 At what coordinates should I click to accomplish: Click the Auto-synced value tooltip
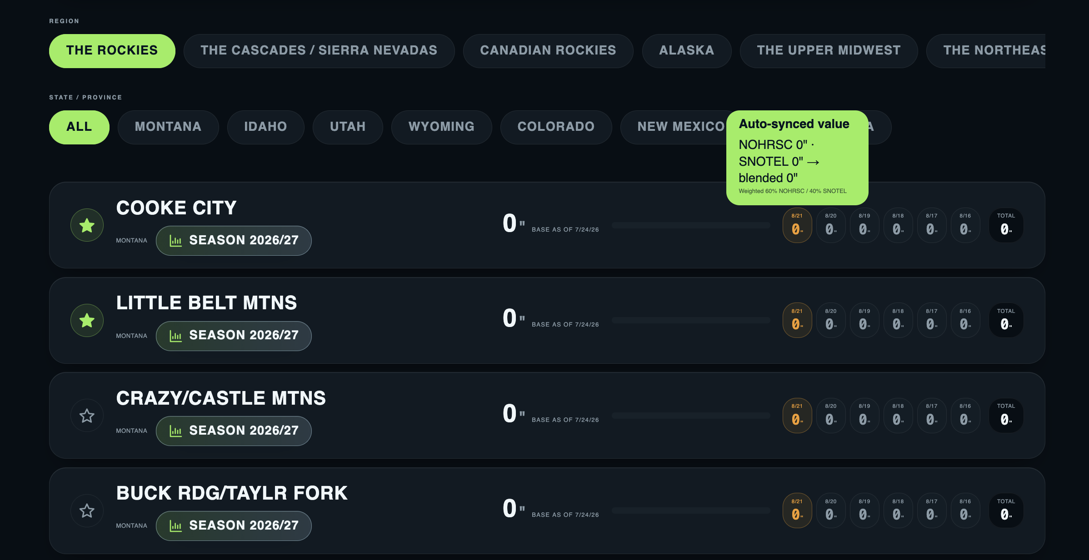pos(797,158)
